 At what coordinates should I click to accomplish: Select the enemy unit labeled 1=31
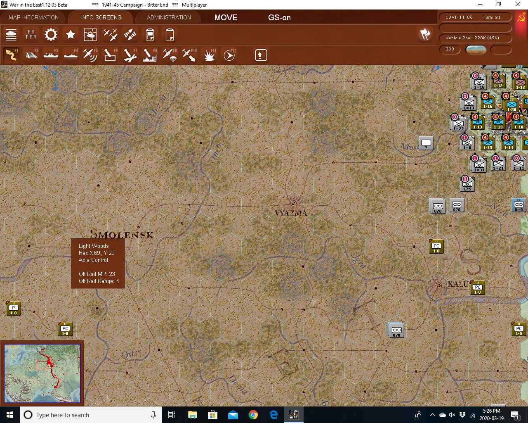(478, 164)
